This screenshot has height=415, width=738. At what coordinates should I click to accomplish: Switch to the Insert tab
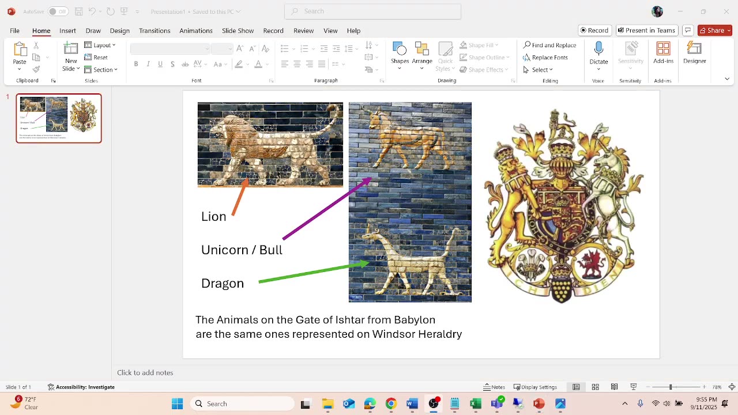pyautogui.click(x=67, y=31)
